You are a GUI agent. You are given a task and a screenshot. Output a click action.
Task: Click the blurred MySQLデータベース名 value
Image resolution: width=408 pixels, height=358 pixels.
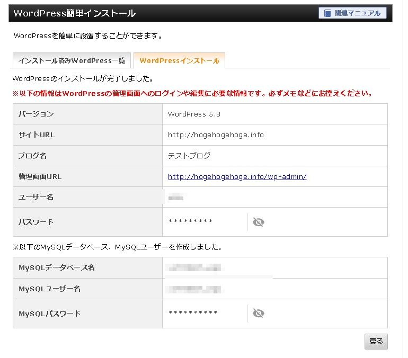pos(193,268)
